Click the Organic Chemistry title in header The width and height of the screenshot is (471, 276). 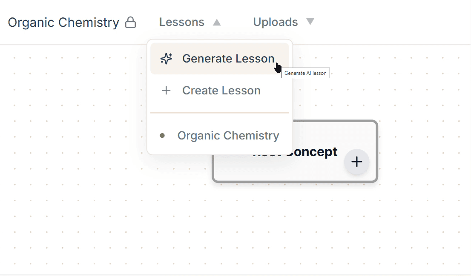tap(63, 23)
